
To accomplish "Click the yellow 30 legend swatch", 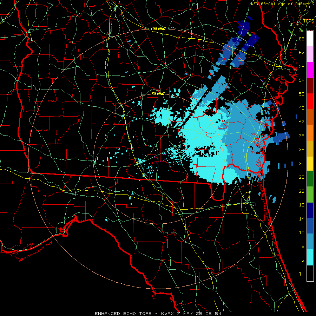I will [310, 164].
